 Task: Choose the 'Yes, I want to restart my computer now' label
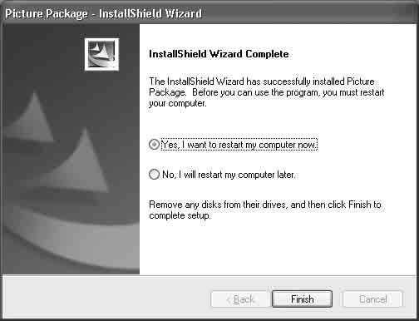[x=239, y=145]
